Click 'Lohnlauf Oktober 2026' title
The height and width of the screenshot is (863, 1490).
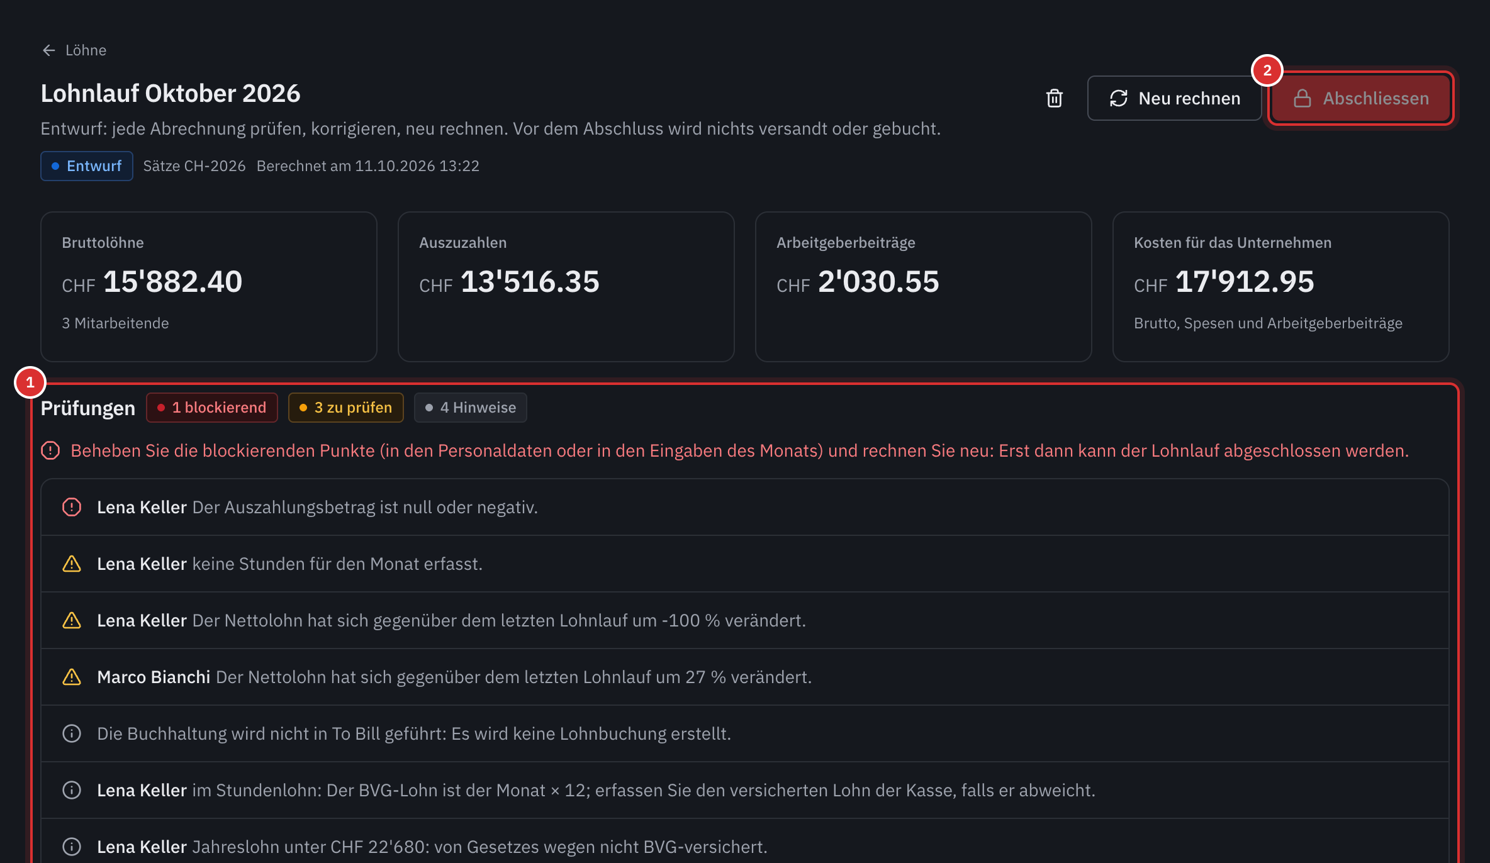[171, 93]
